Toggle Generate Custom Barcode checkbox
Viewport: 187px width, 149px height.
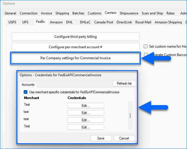point(146,55)
